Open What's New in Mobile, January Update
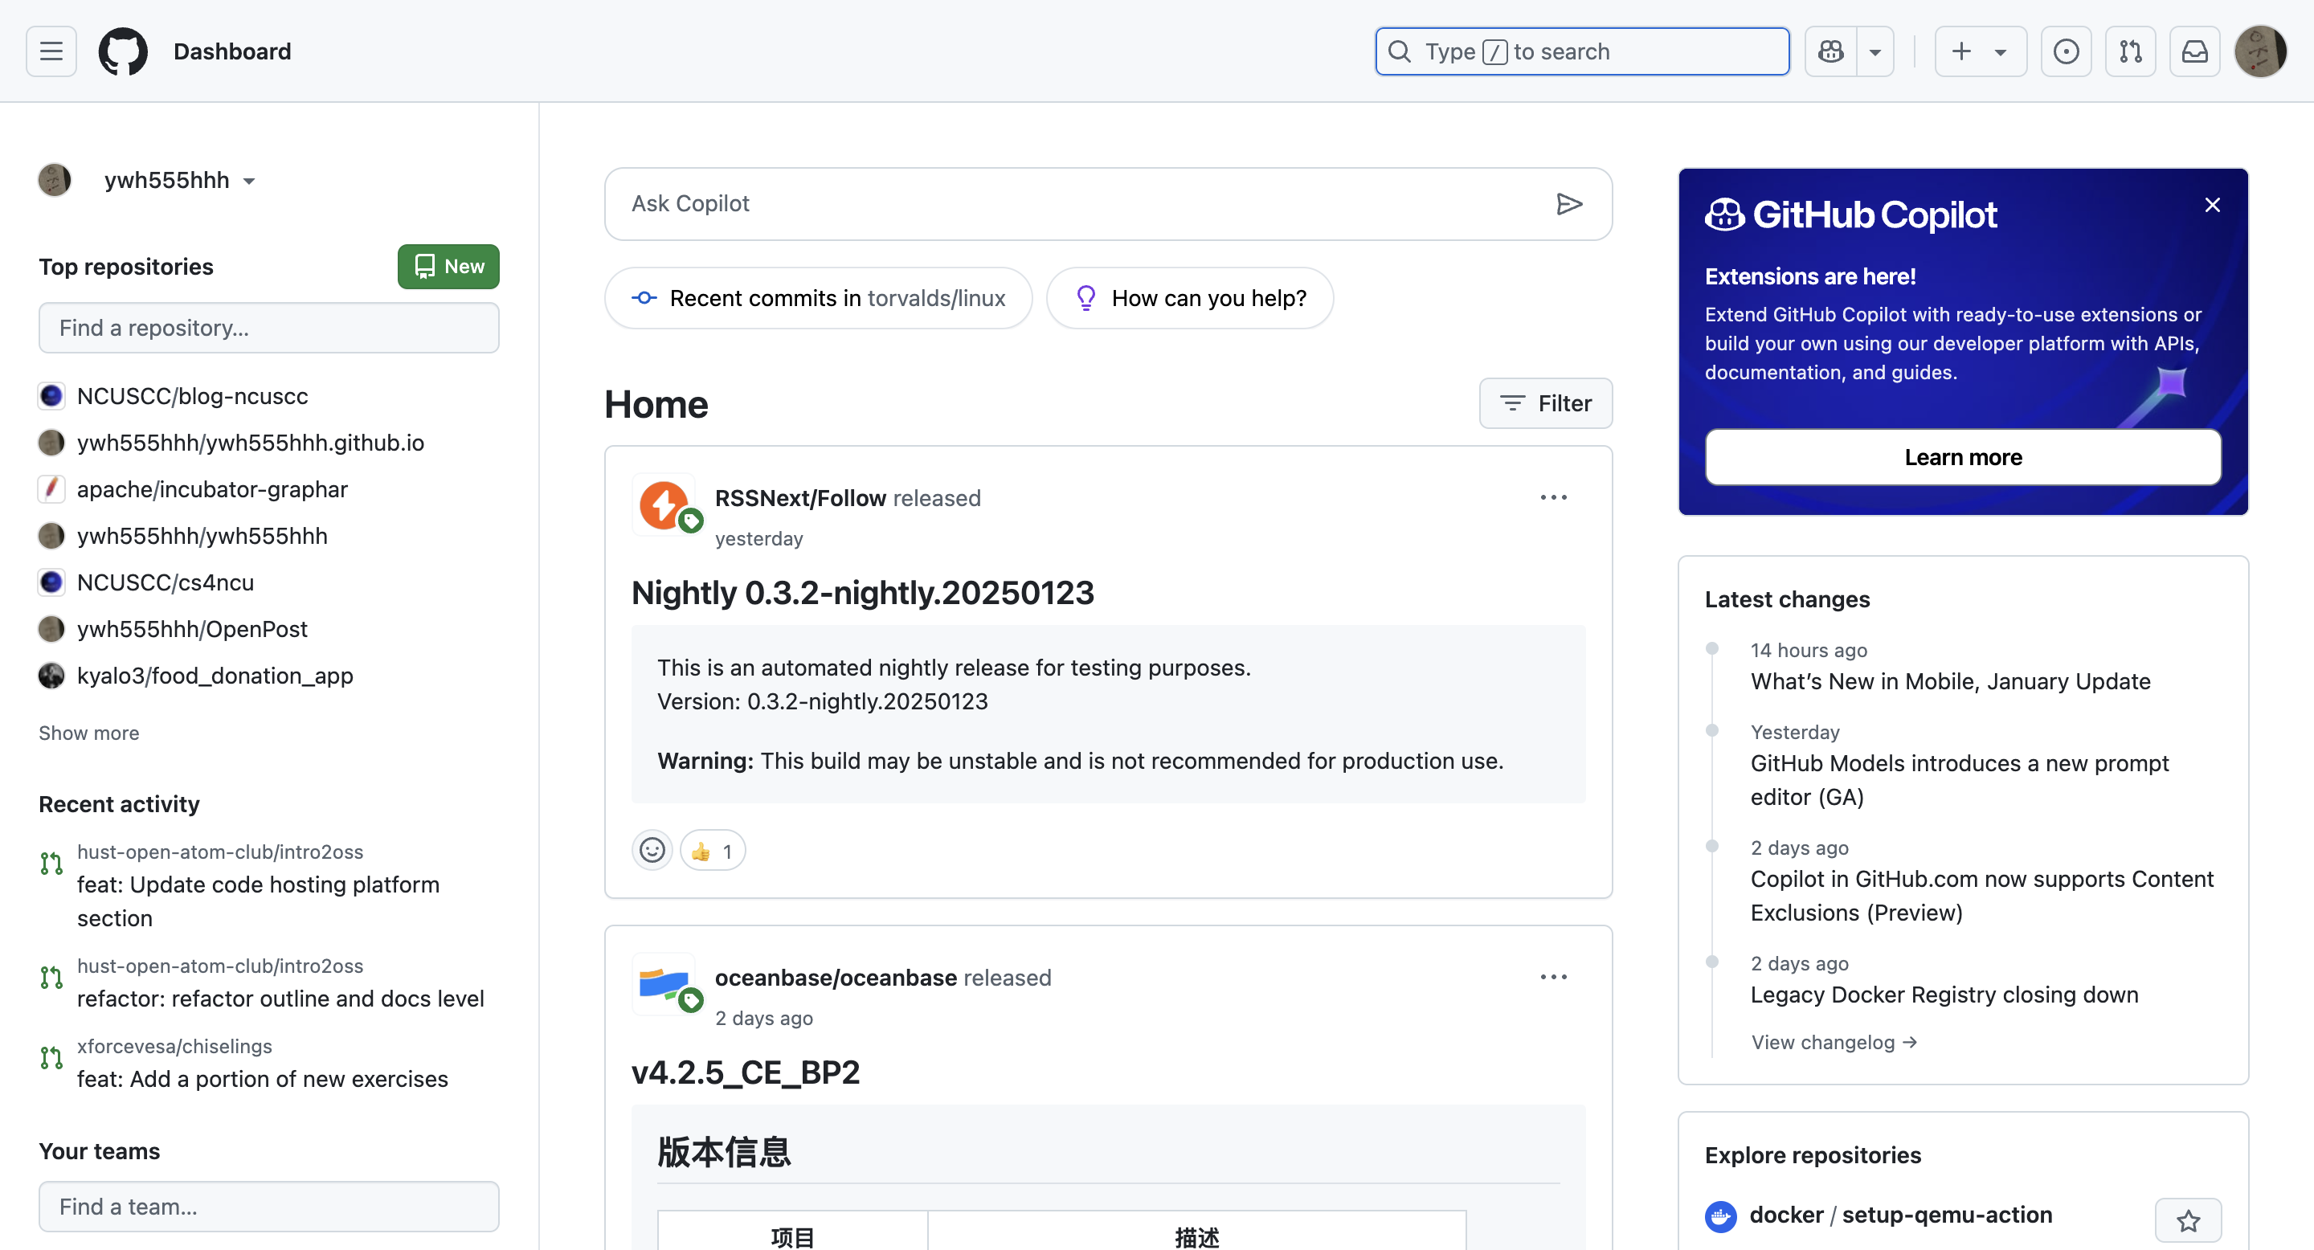This screenshot has height=1250, width=2314. click(x=1950, y=681)
